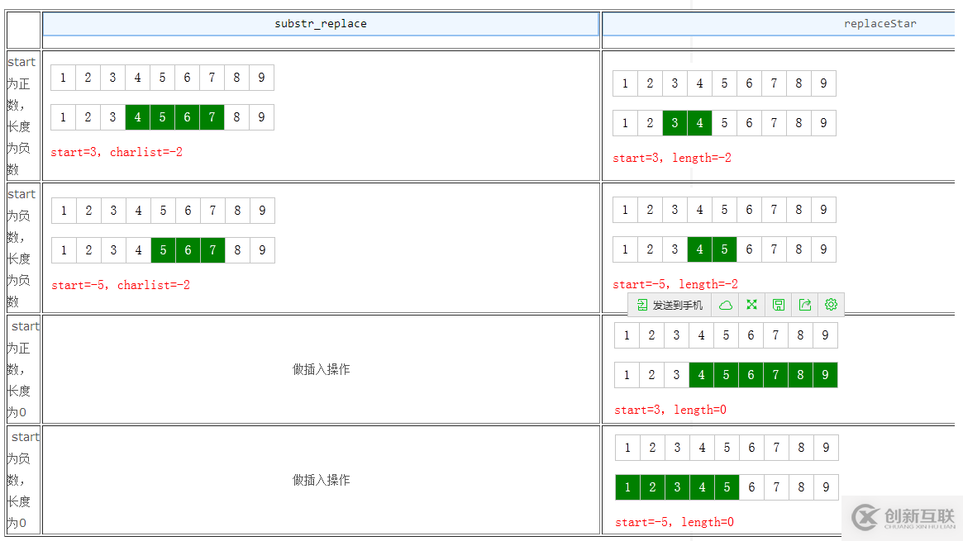Click green cell 5 above start=-5, length=-2
Image resolution: width=963 pixels, height=541 pixels.
(724, 249)
